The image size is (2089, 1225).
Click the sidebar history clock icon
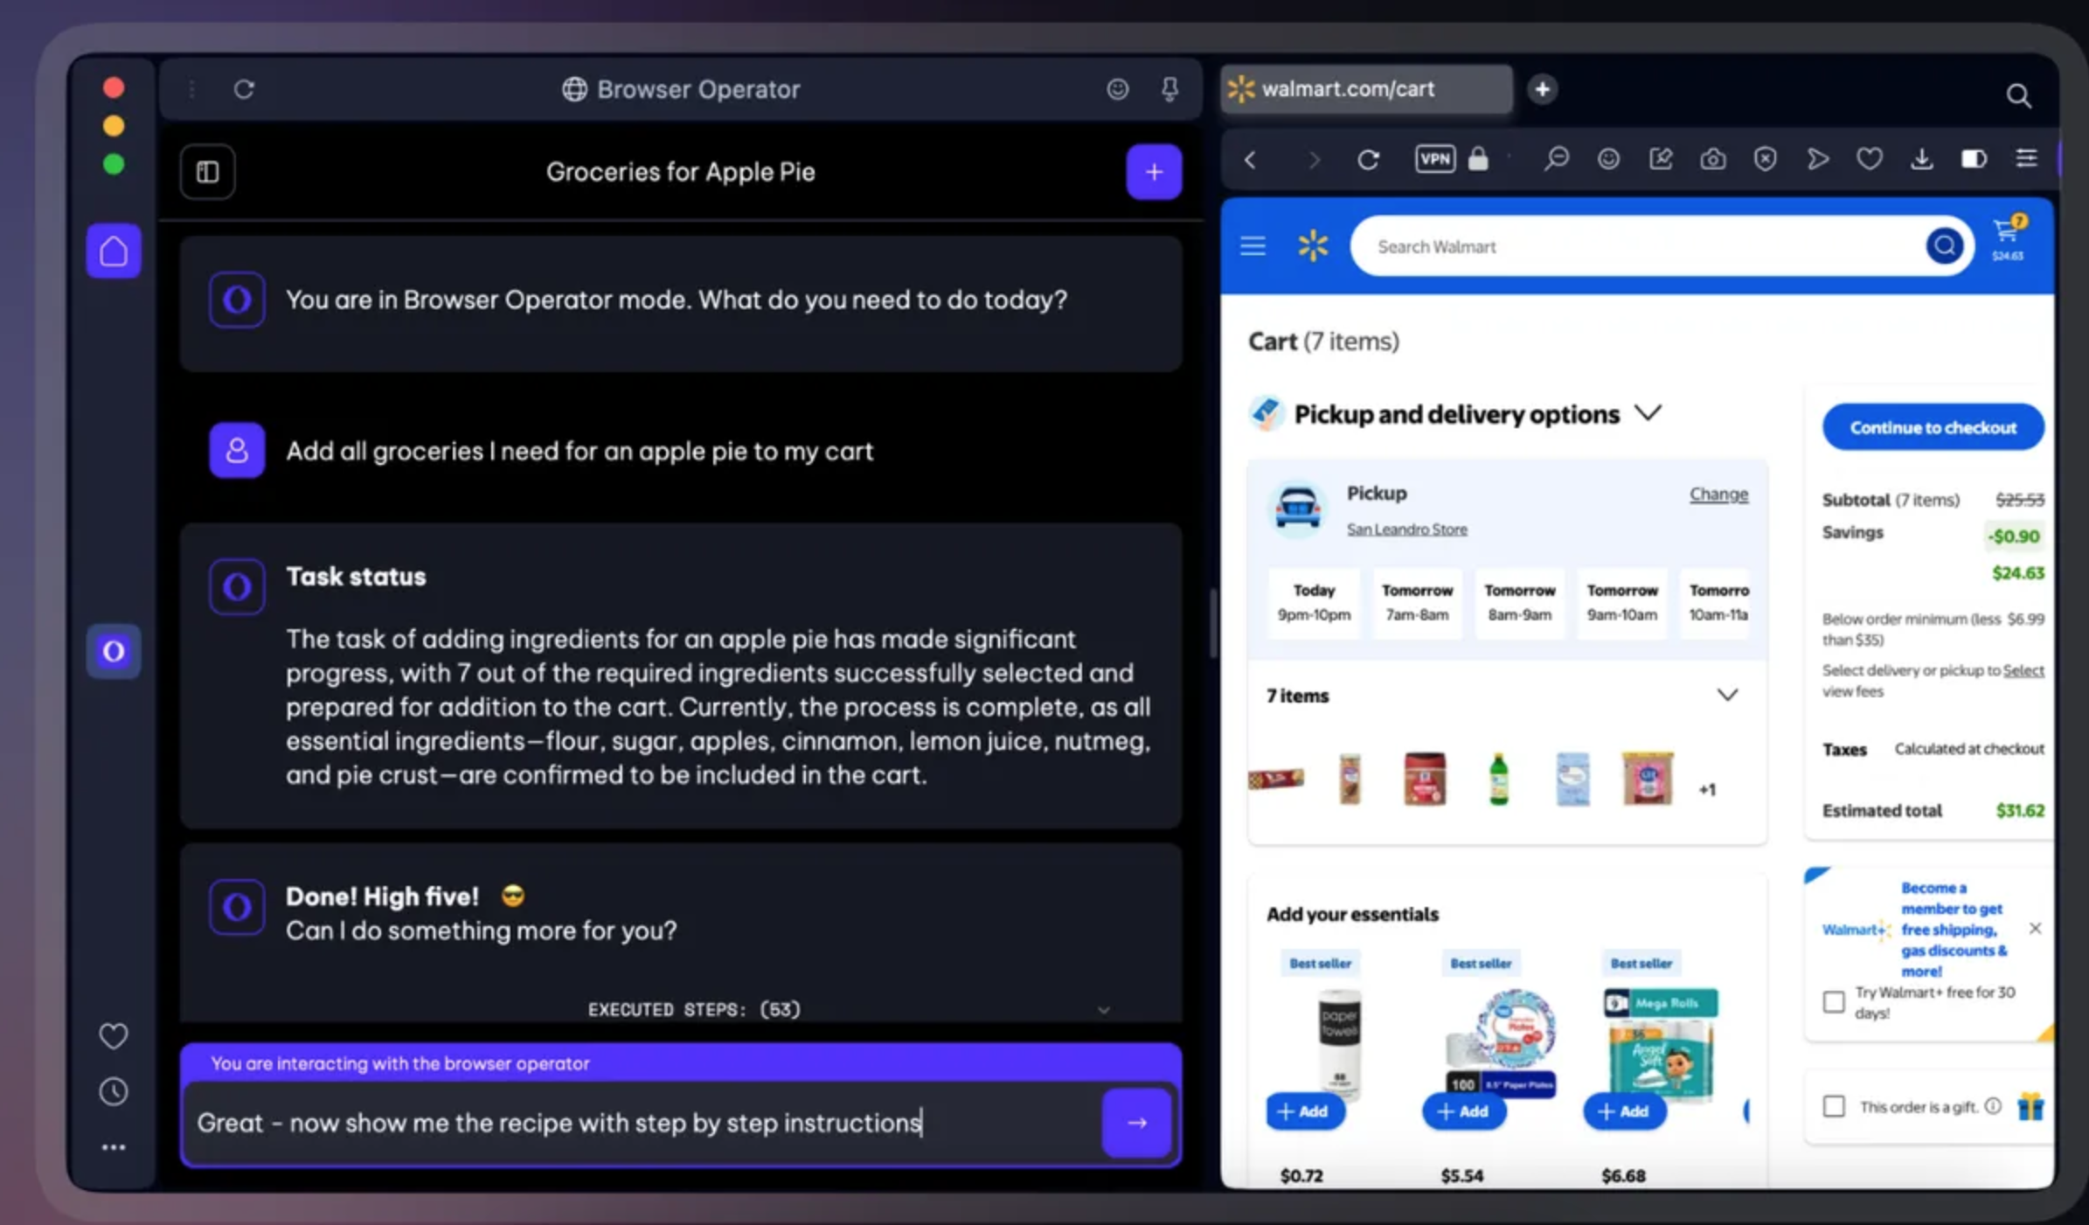(x=114, y=1091)
